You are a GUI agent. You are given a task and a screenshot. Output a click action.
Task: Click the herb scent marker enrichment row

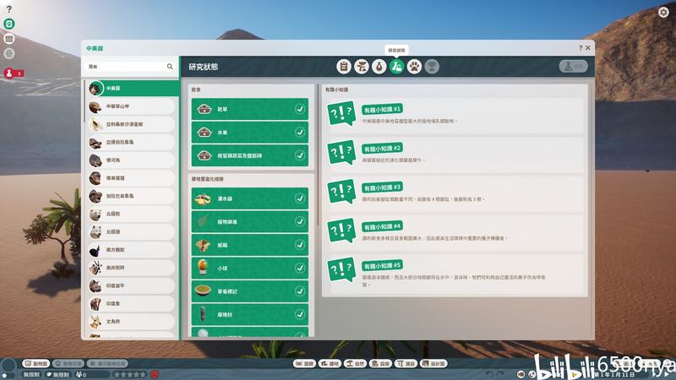point(250,291)
